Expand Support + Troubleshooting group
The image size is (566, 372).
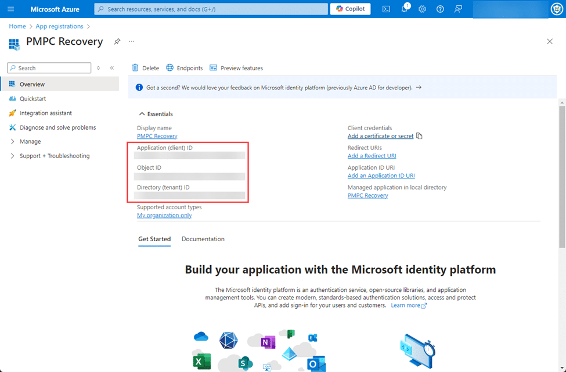tap(13, 156)
